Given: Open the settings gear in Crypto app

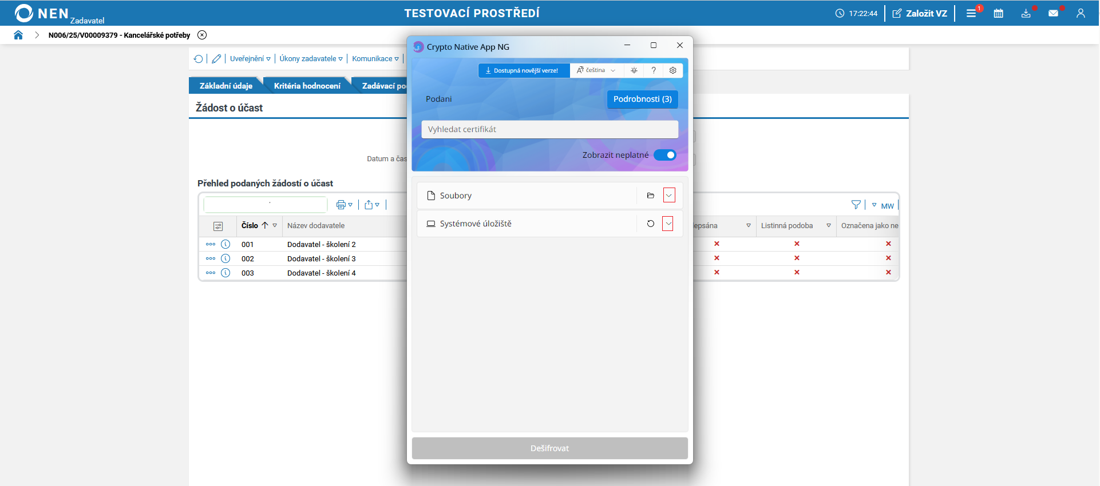Looking at the screenshot, I should point(673,70).
